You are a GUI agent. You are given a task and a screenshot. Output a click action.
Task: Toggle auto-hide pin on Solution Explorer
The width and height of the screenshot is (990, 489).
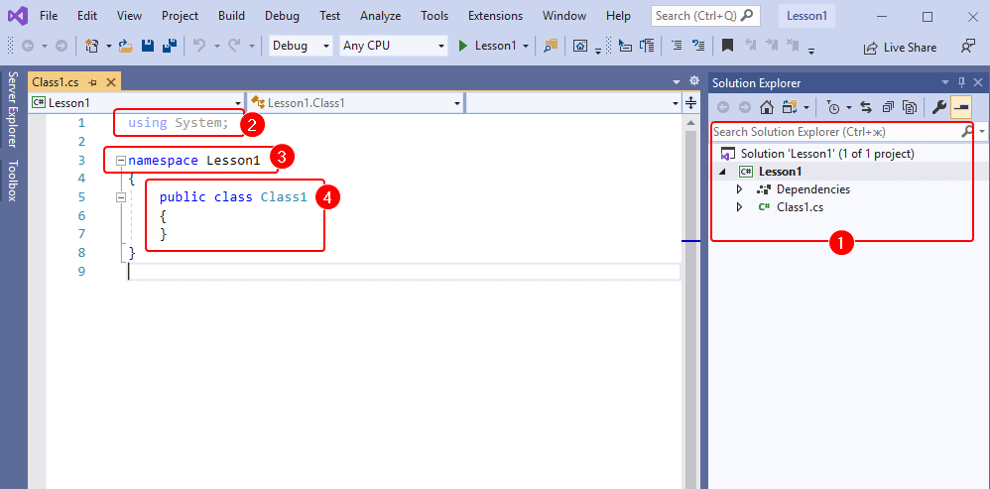pos(961,83)
